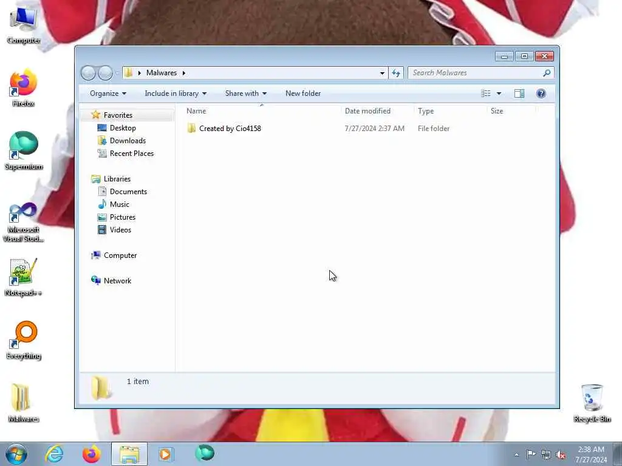The image size is (622, 466).
Task: Click the Action Center flag tray icon
Action: (x=531, y=454)
